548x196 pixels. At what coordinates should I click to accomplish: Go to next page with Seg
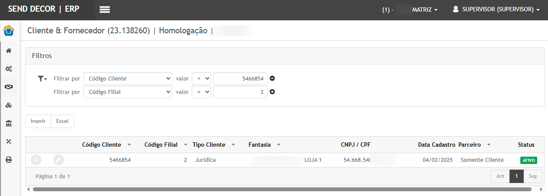(x=532, y=177)
